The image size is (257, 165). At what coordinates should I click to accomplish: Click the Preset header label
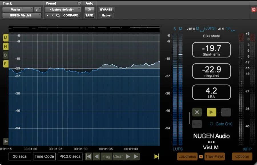(x=51, y=3)
